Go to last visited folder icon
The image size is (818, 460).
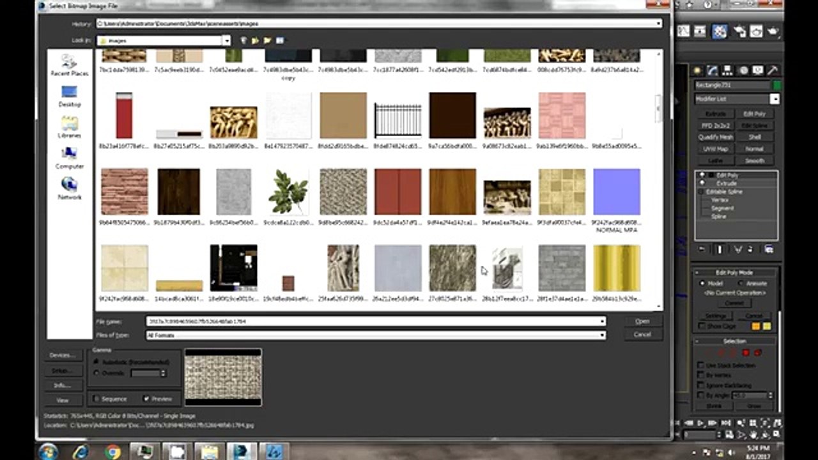[243, 40]
